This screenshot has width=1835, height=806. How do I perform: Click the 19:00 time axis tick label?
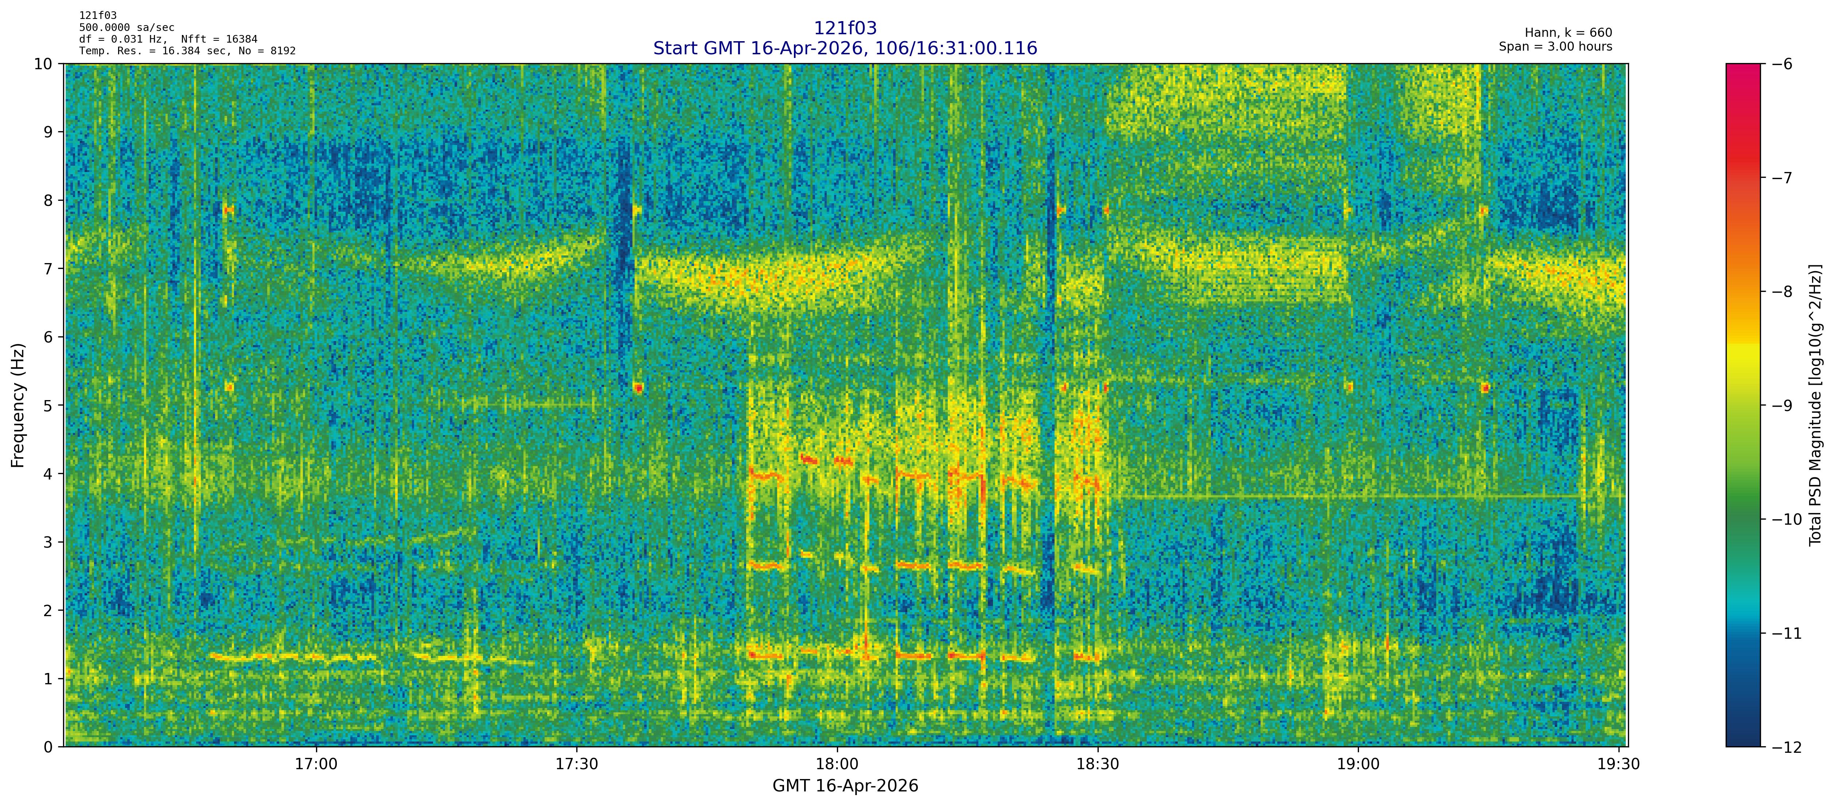point(1359,765)
